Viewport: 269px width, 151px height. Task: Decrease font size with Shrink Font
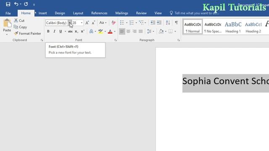(93, 23)
